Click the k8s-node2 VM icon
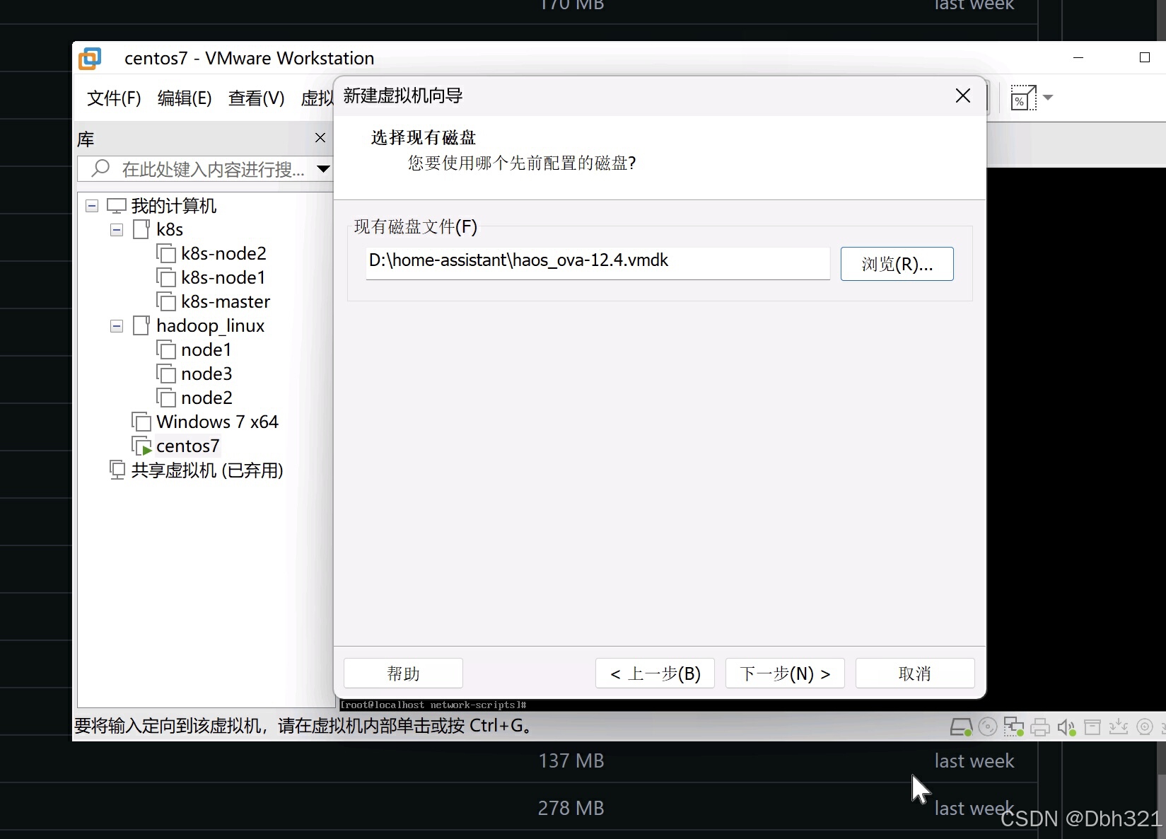This screenshot has height=839, width=1166. click(166, 253)
